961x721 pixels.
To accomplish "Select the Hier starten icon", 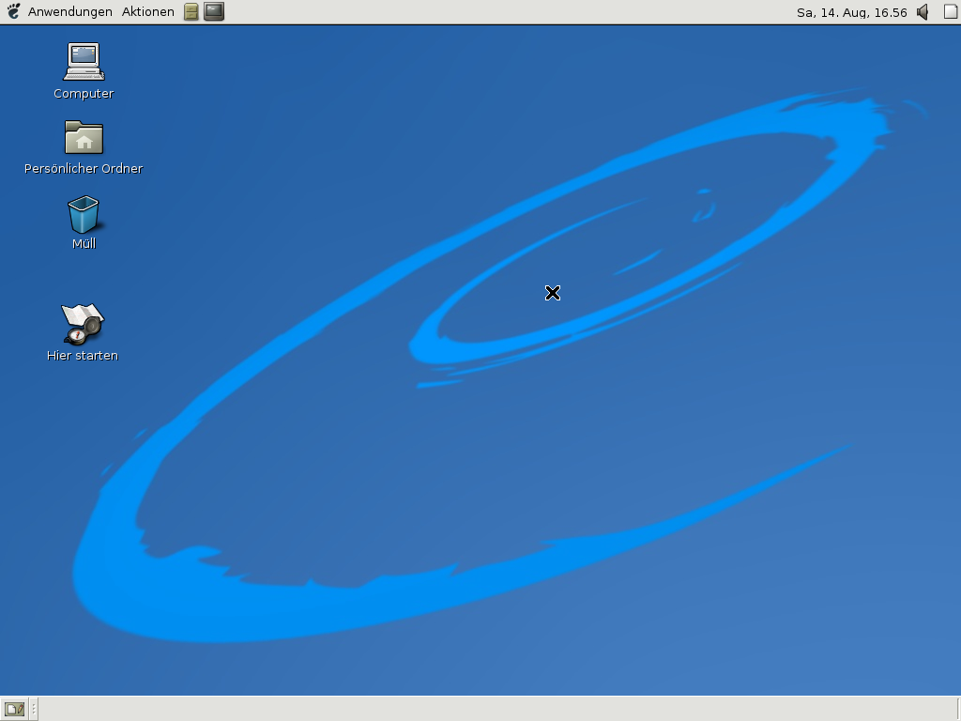I will click(83, 324).
